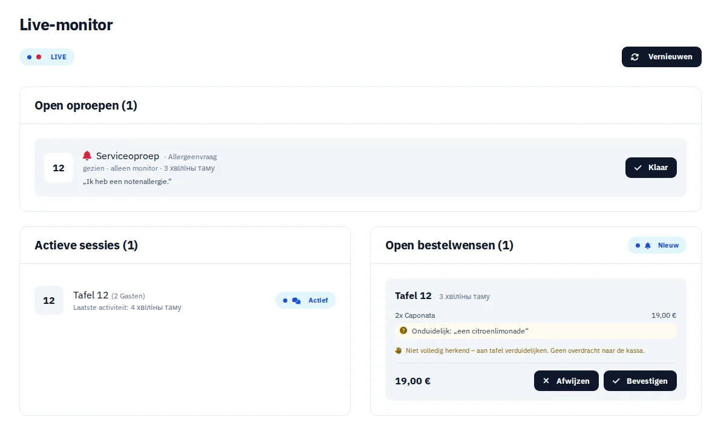Reject Tafel 12 order with Afwijzen

[x=566, y=381]
